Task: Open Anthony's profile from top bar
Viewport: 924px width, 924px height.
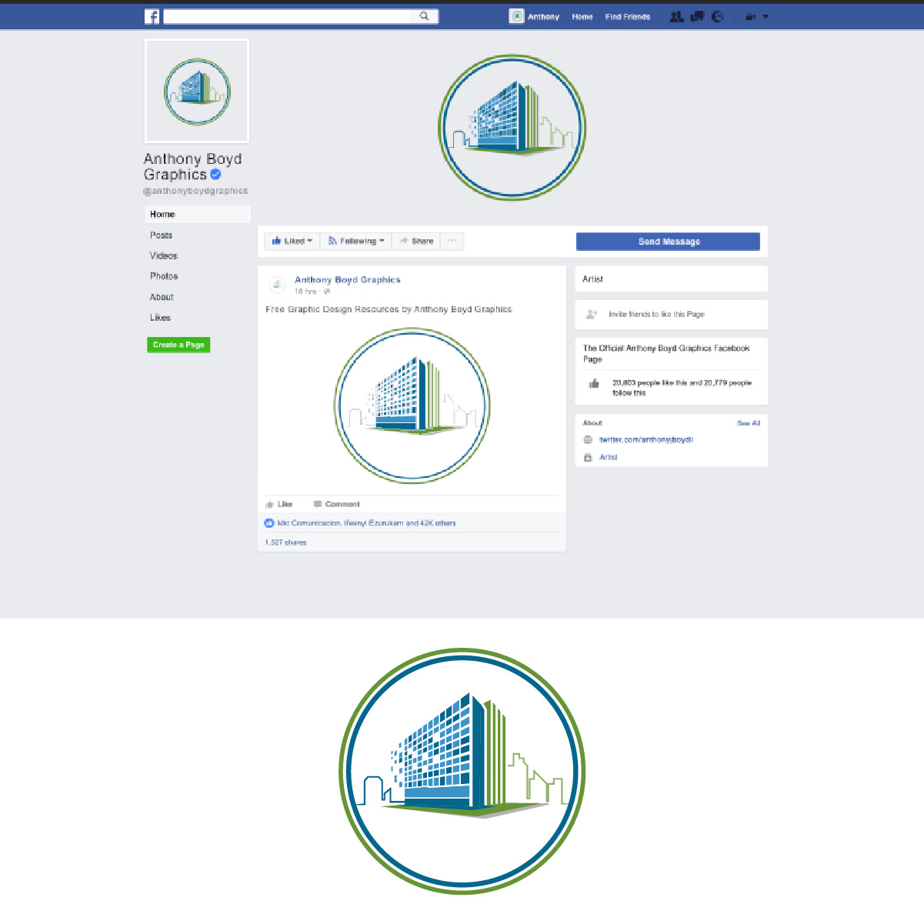Action: (x=534, y=16)
